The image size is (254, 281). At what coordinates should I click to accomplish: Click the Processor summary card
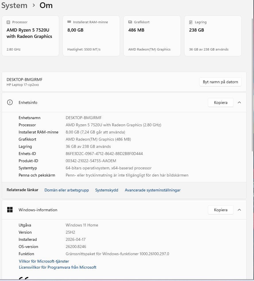tap(30, 36)
